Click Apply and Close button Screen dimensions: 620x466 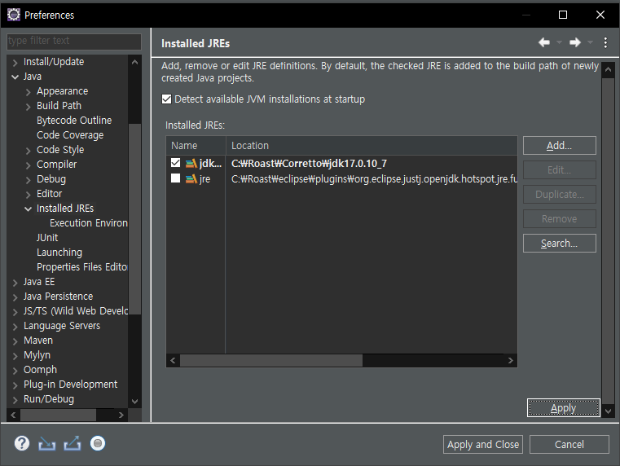483,444
